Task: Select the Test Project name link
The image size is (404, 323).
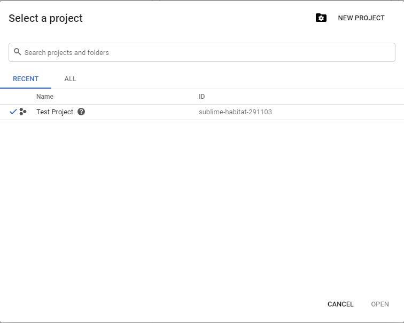Action: click(55, 112)
